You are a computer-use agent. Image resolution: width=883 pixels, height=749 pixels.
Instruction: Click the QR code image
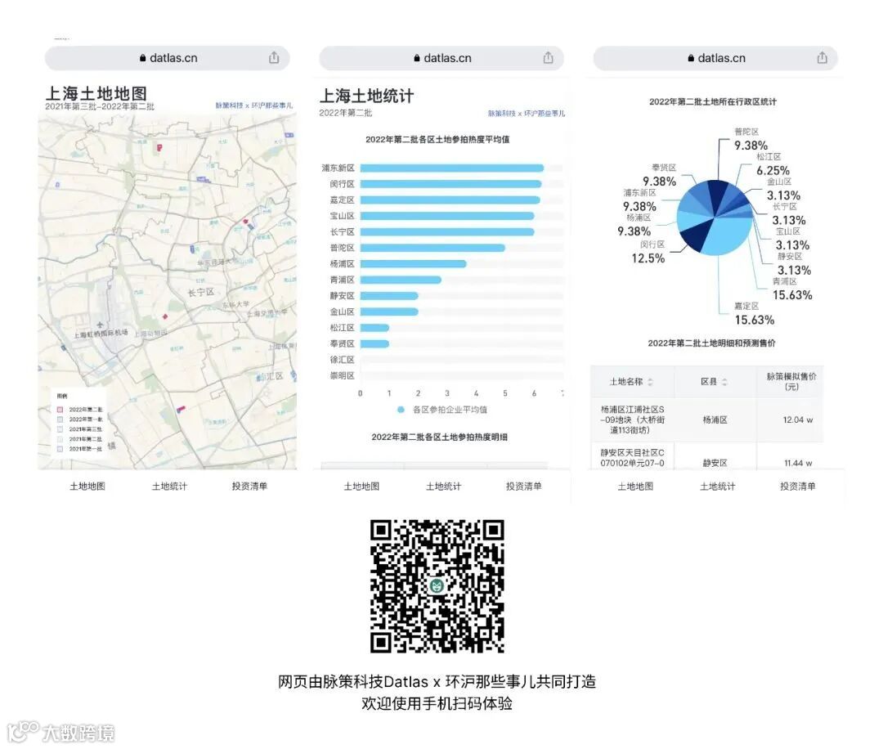tap(437, 586)
